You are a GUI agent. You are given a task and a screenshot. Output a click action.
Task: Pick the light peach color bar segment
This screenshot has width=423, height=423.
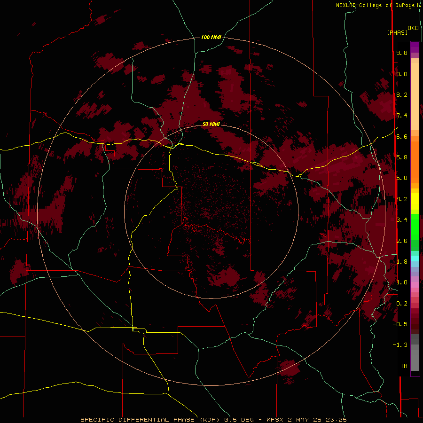415,96
